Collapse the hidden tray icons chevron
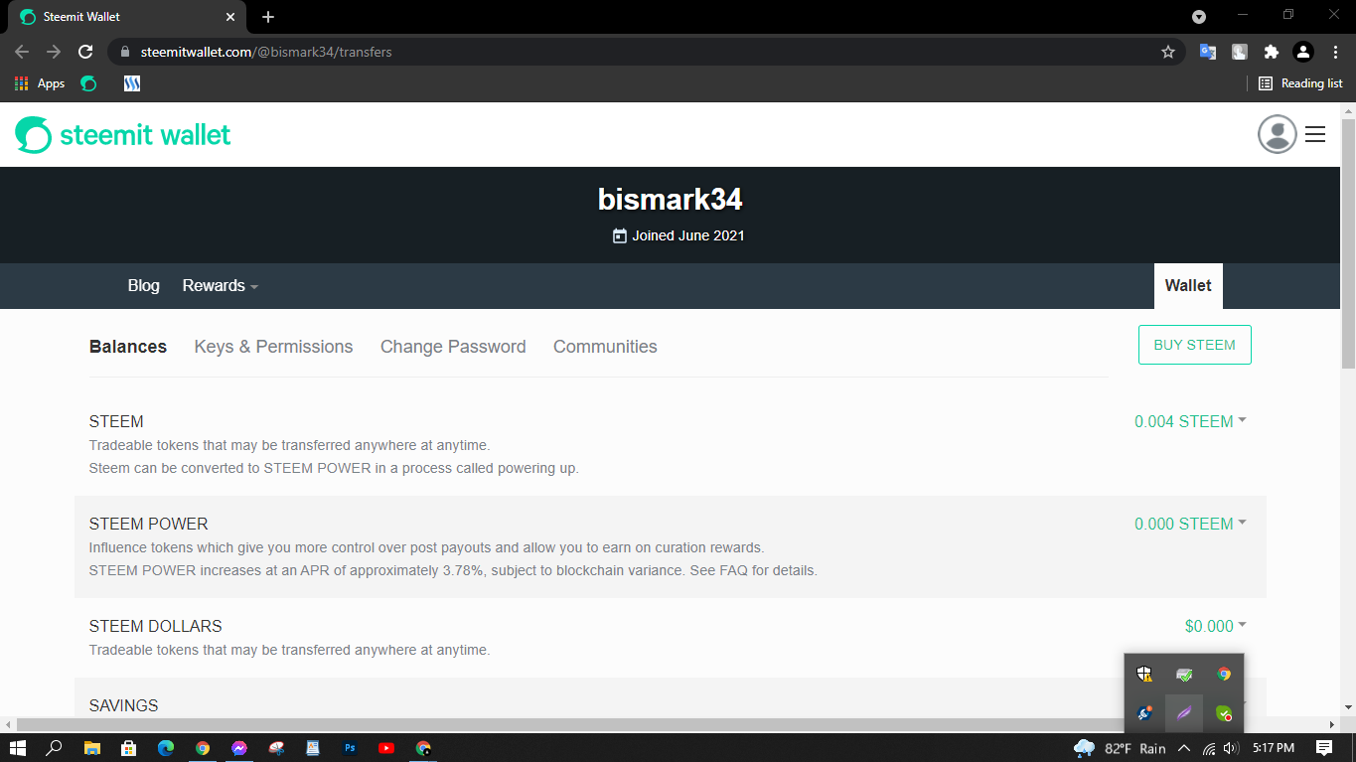This screenshot has width=1356, height=762. (1183, 748)
